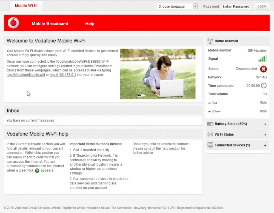Click the red disconnected status icon
This screenshot has width=274, height=213.
(x=263, y=69)
